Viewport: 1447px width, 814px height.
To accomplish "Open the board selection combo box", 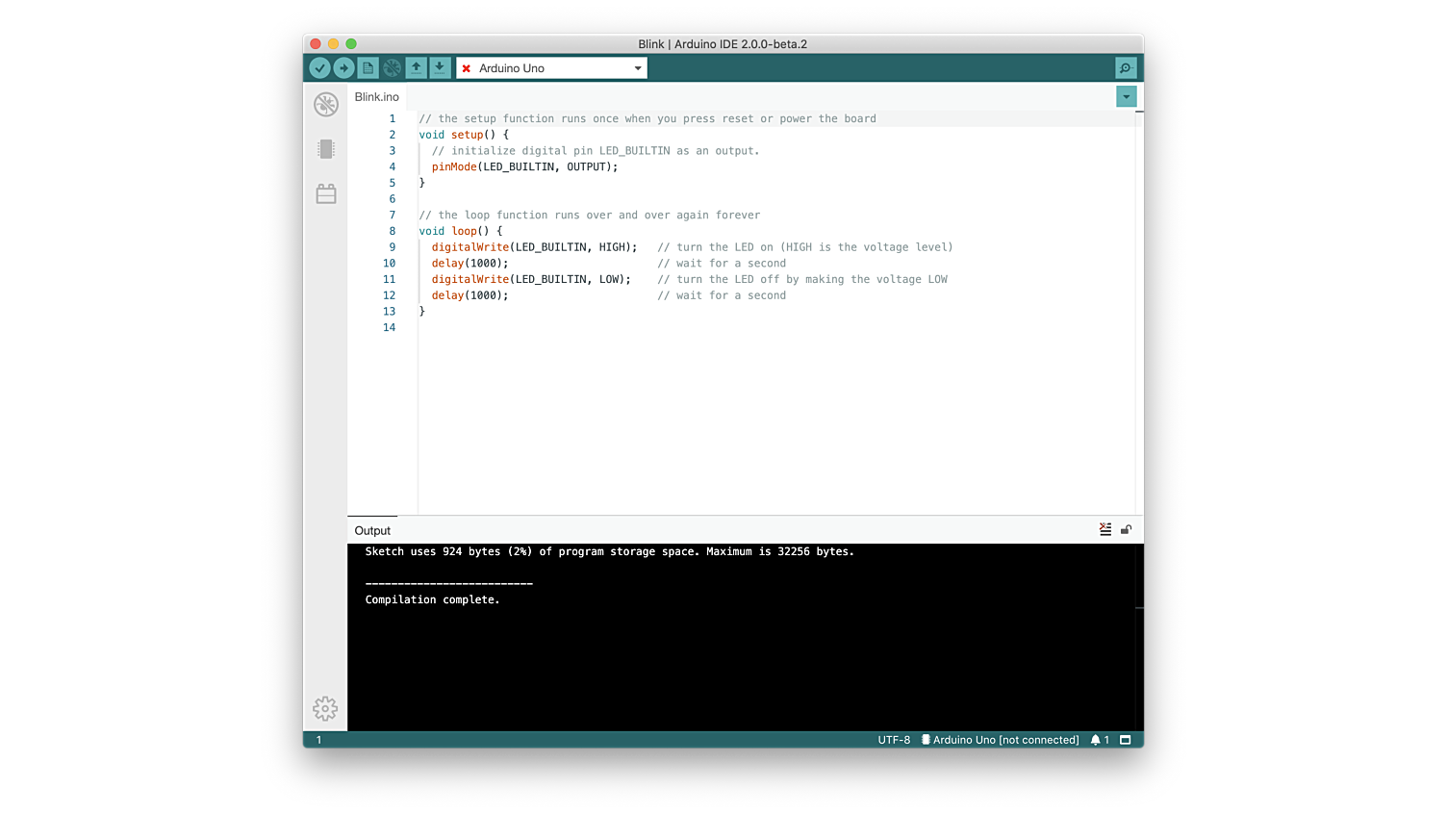I will pos(551,67).
